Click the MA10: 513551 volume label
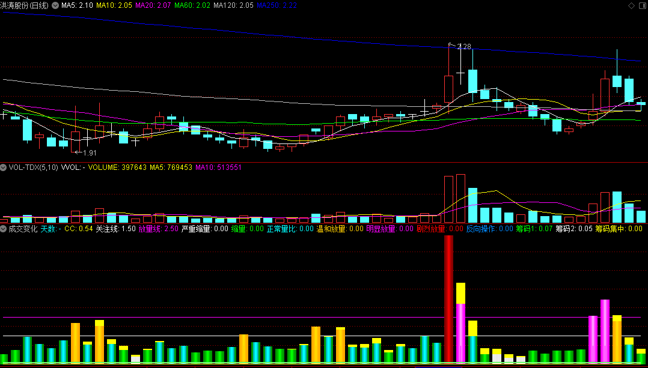 coord(219,167)
